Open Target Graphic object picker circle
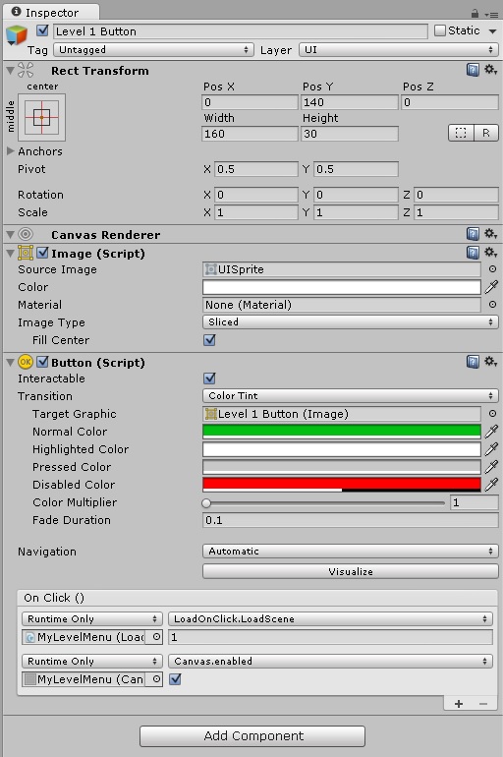503x757 pixels. coord(492,414)
